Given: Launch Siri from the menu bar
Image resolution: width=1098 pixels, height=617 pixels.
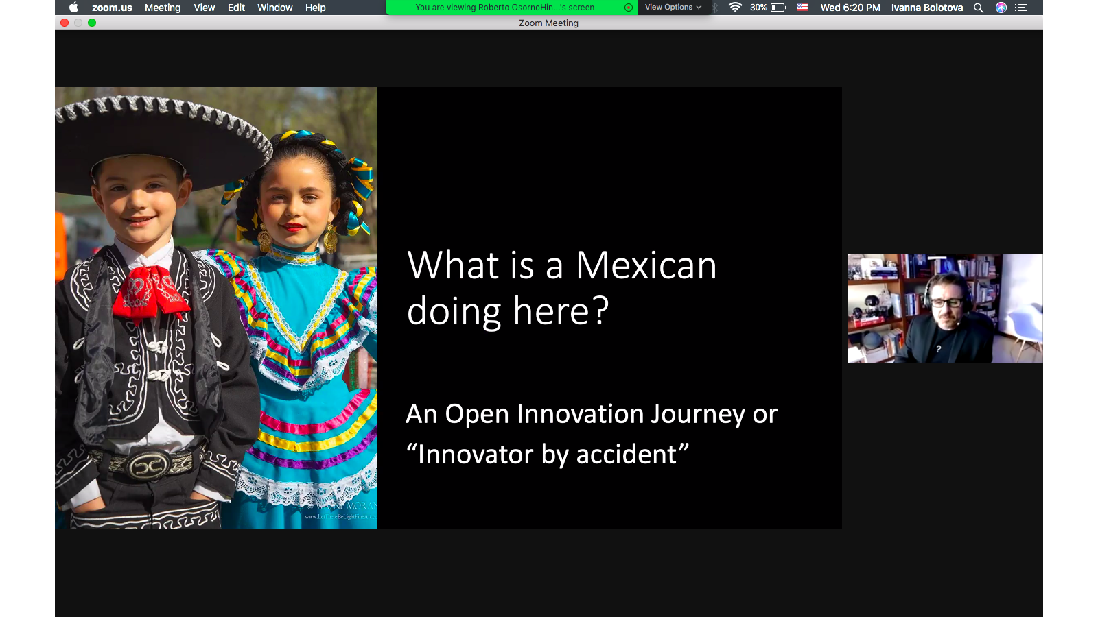Looking at the screenshot, I should pyautogui.click(x=1001, y=8).
